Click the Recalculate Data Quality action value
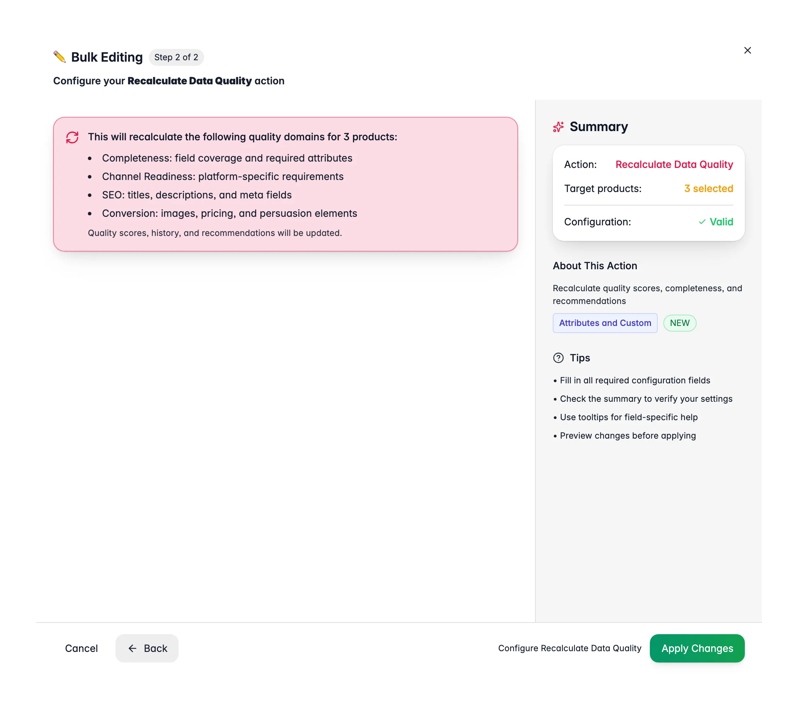Image resolution: width=798 pixels, height=710 pixels. 674,164
